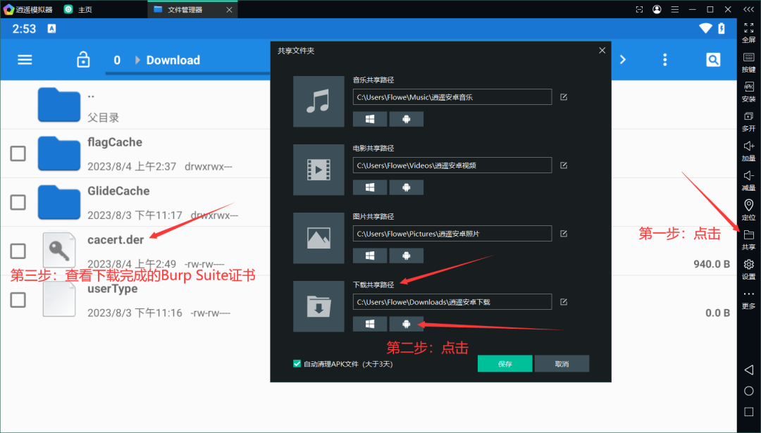Uncheck 自动清理APK文件 option
Image resolution: width=761 pixels, height=433 pixels.
click(x=297, y=364)
